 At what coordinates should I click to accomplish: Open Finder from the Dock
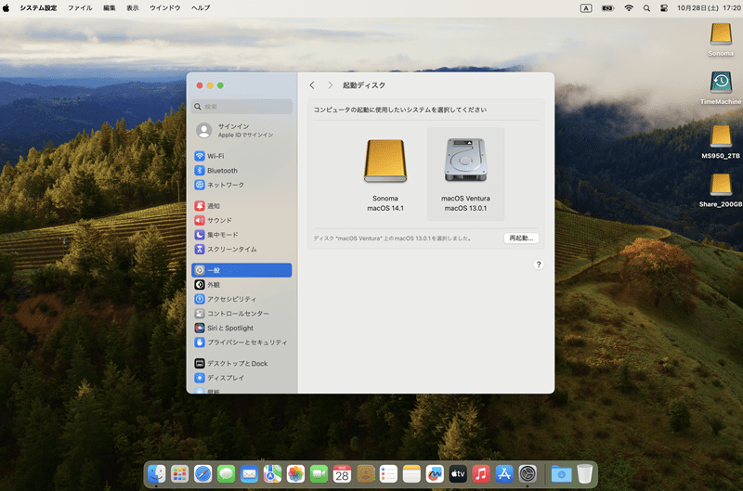click(x=156, y=473)
